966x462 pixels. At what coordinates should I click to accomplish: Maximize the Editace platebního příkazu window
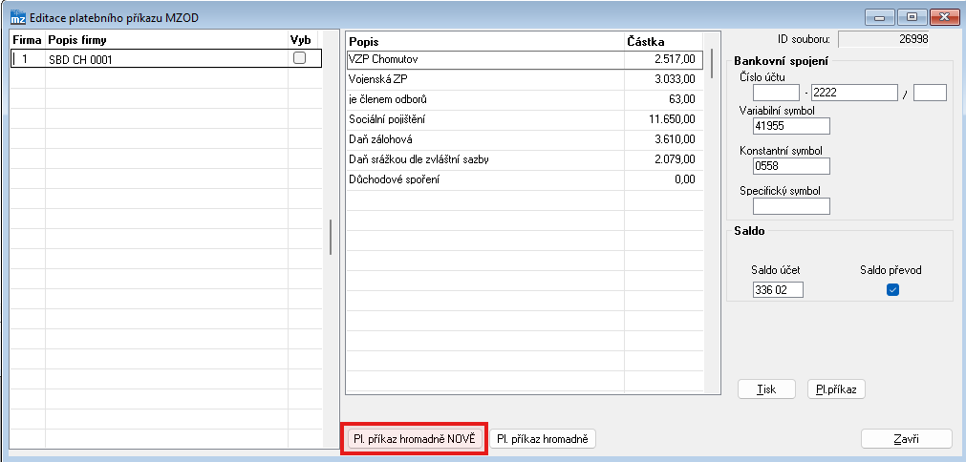point(912,16)
